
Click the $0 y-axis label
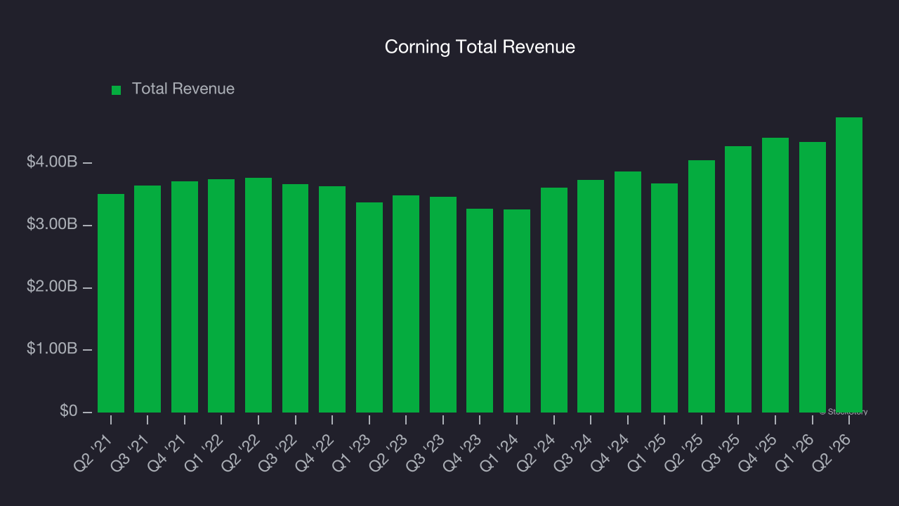(68, 411)
